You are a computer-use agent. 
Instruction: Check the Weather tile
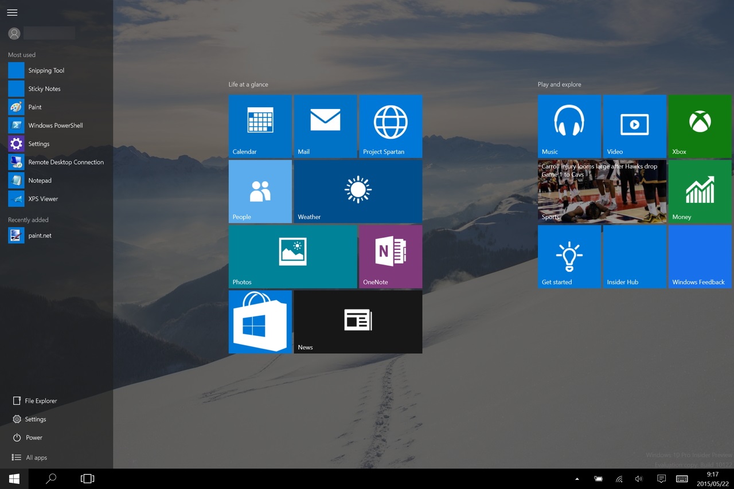[358, 191]
